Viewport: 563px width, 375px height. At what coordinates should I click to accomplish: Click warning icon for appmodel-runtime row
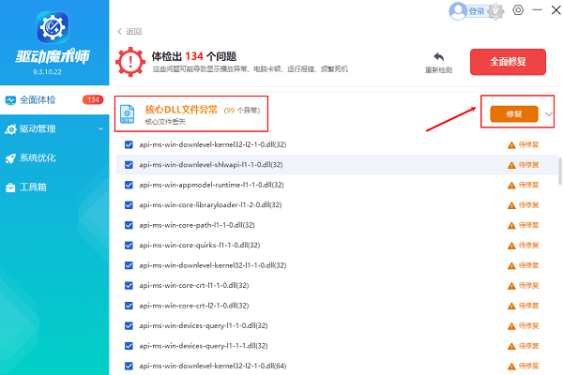coord(511,186)
